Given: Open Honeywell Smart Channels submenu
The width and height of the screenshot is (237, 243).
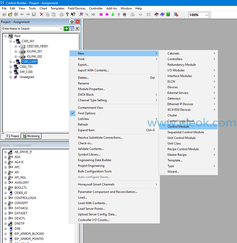Looking at the screenshot, I should (x=114, y=184).
